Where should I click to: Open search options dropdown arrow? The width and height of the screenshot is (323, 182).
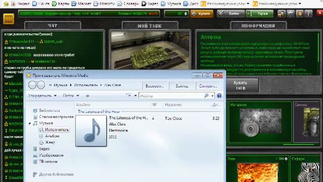[212, 96]
